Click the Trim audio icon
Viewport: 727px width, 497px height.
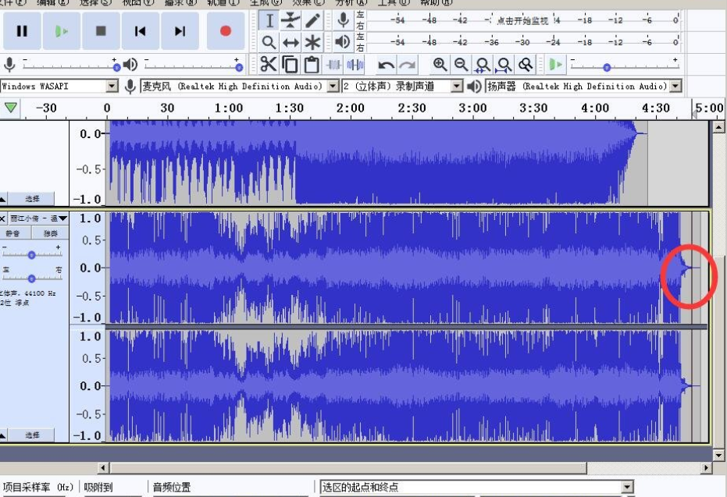pyautogui.click(x=333, y=65)
